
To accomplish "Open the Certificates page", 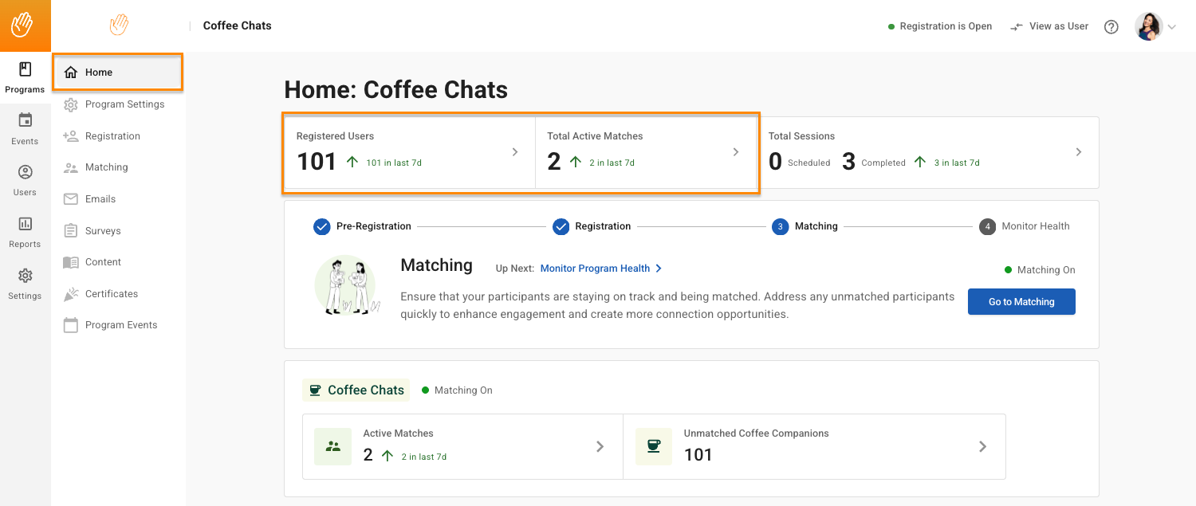I will [111, 294].
